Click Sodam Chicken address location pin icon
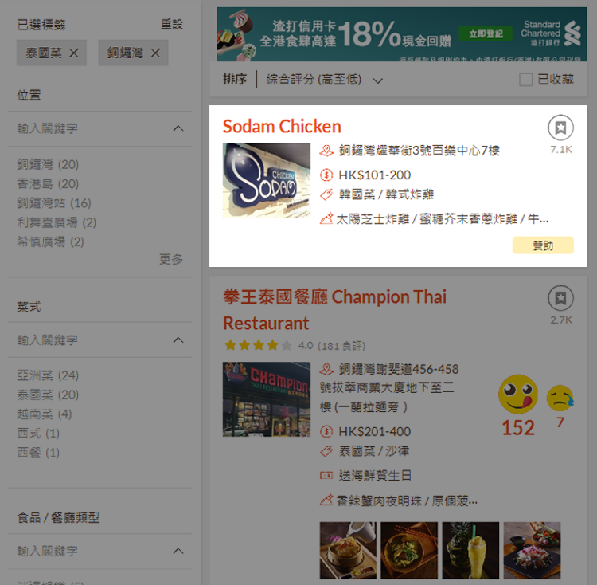This screenshot has width=597, height=585. (x=326, y=151)
